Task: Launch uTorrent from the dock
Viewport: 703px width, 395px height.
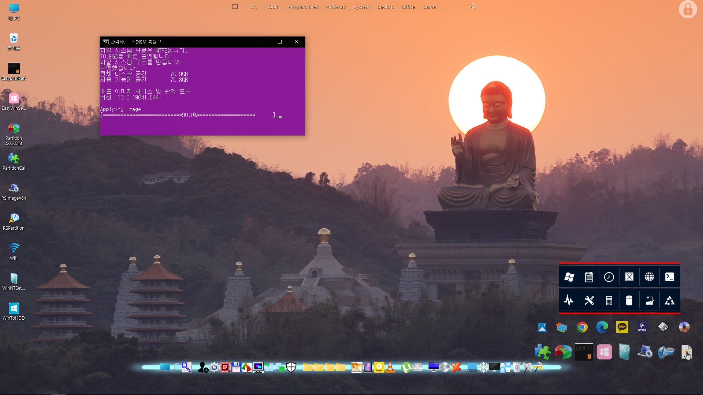Action: [x=406, y=367]
